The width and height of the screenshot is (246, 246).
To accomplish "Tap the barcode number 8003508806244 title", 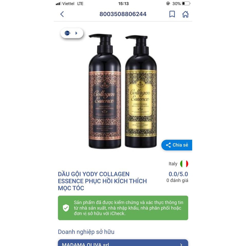I will pos(123,14).
